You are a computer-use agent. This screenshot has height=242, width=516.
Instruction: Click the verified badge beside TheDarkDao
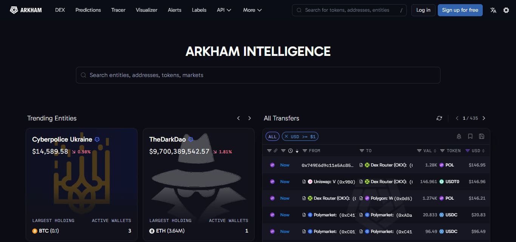(x=191, y=139)
